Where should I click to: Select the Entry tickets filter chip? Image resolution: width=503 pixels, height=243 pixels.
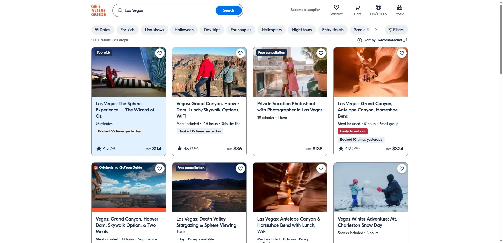(333, 30)
